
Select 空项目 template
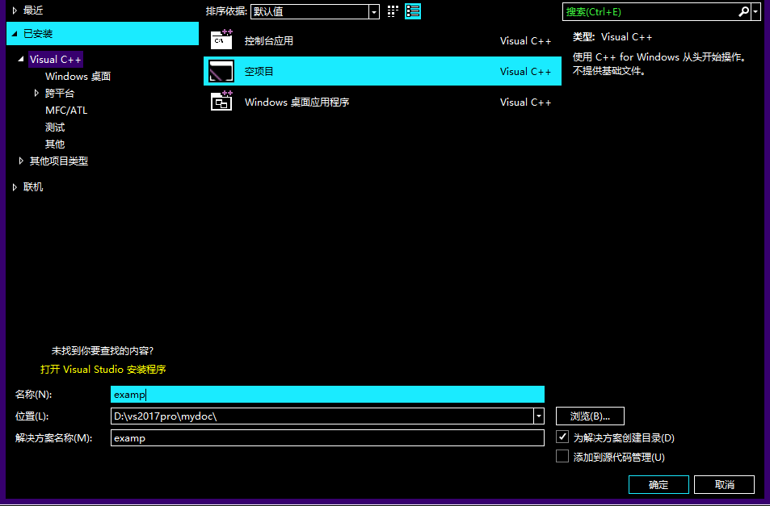point(382,71)
